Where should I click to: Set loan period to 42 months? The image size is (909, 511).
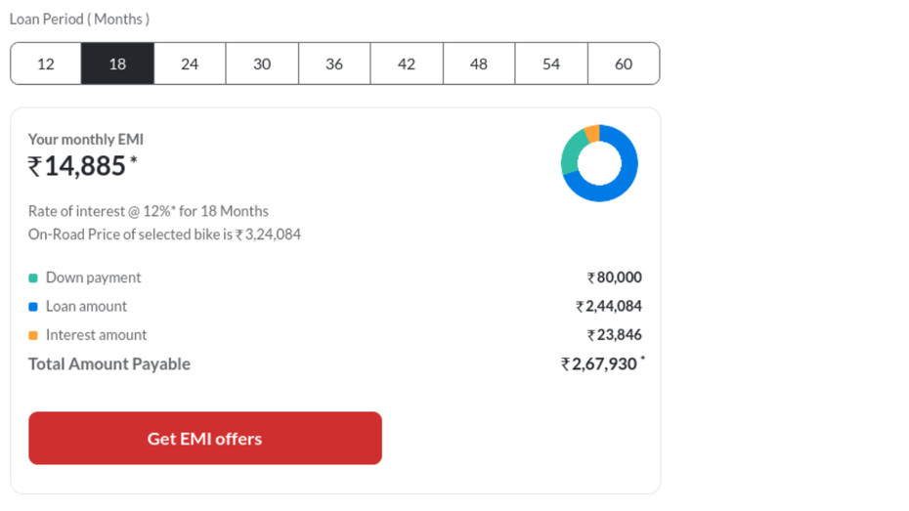tap(407, 64)
